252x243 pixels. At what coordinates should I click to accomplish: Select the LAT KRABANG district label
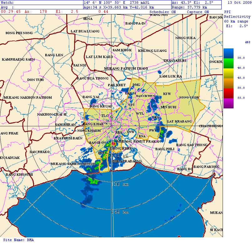tap(179, 121)
